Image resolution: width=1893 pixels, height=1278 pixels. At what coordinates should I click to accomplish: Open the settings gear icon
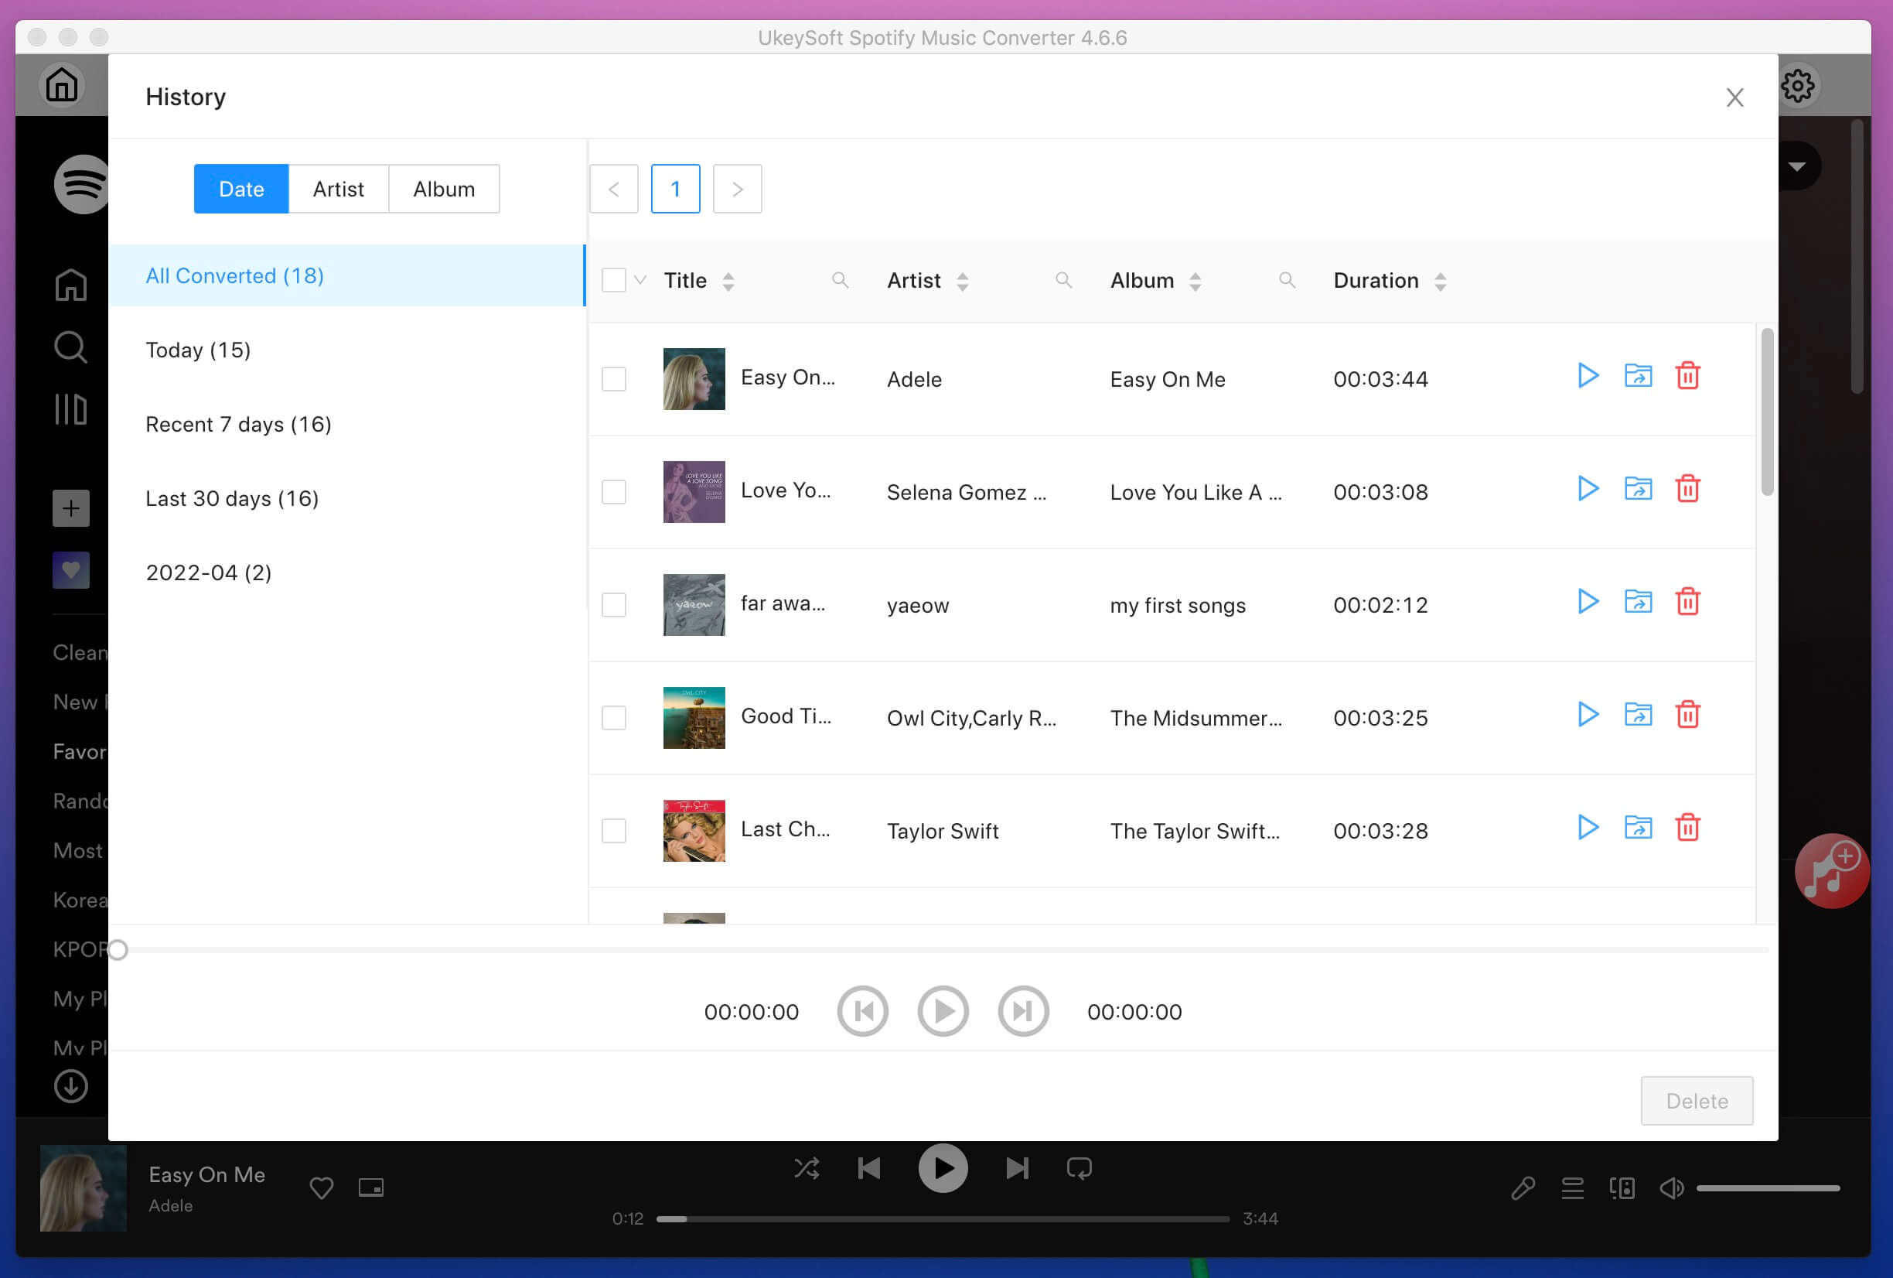(1797, 85)
